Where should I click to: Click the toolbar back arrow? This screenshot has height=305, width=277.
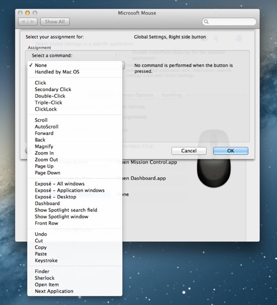point(23,22)
